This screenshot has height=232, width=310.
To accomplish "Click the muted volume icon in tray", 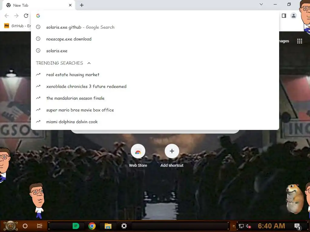I will (248, 226).
